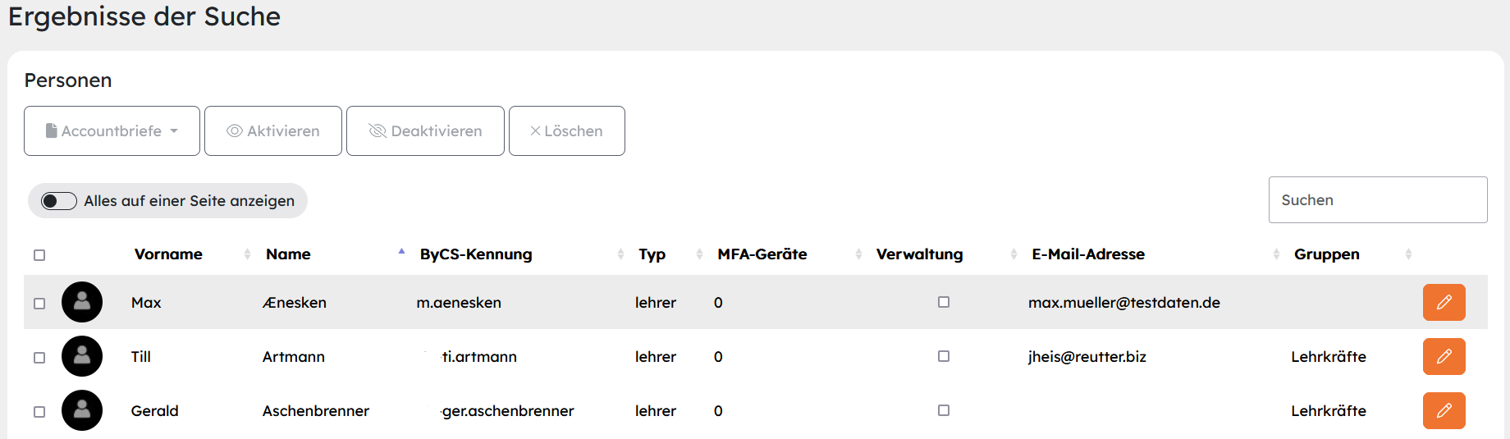Focus the Suchen search field
Screen dimensions: 1510x439
[x=1378, y=200]
